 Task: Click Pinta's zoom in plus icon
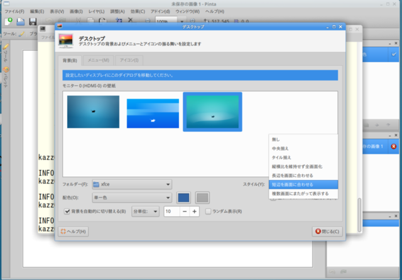193,21
